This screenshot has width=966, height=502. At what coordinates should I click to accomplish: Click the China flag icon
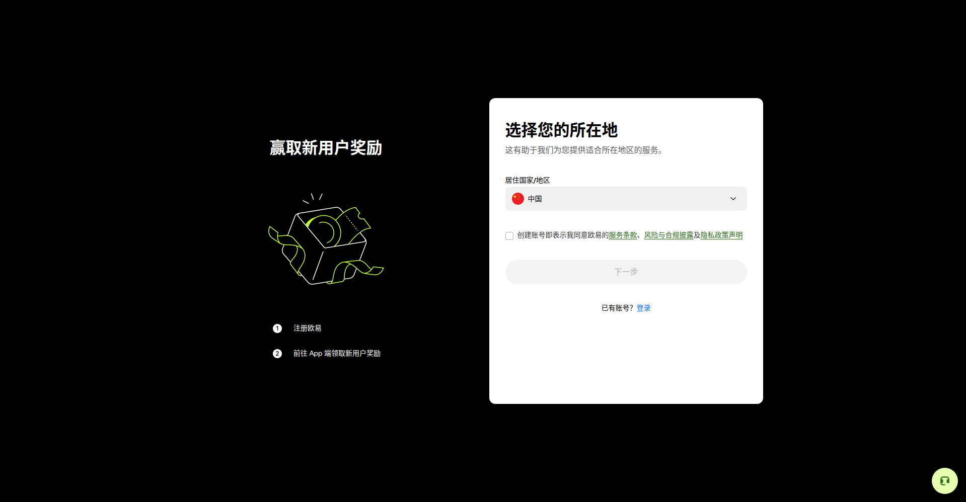(x=518, y=199)
